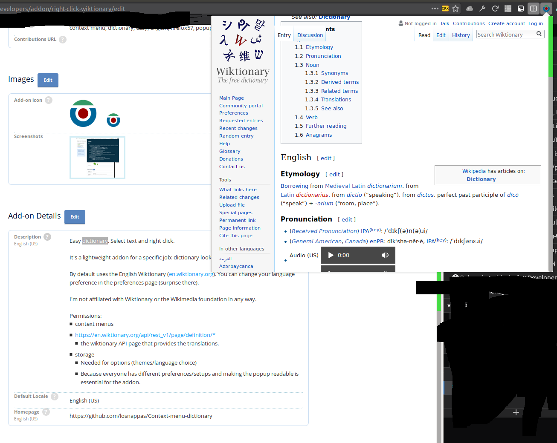The height and width of the screenshot is (443, 557).
Task: Click the reload arrow toolbar icon
Action: coord(495,9)
